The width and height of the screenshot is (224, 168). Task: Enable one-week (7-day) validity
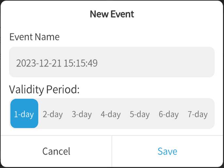pyautogui.click(x=198, y=114)
